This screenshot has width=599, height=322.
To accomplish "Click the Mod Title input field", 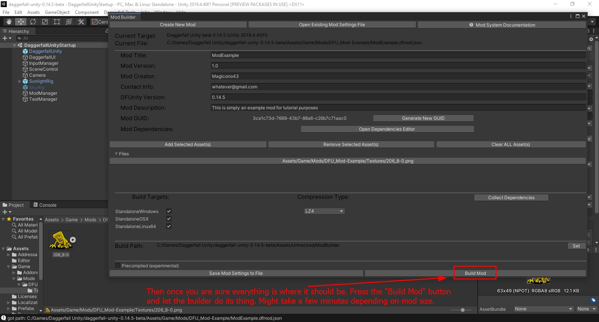I will 399,55.
